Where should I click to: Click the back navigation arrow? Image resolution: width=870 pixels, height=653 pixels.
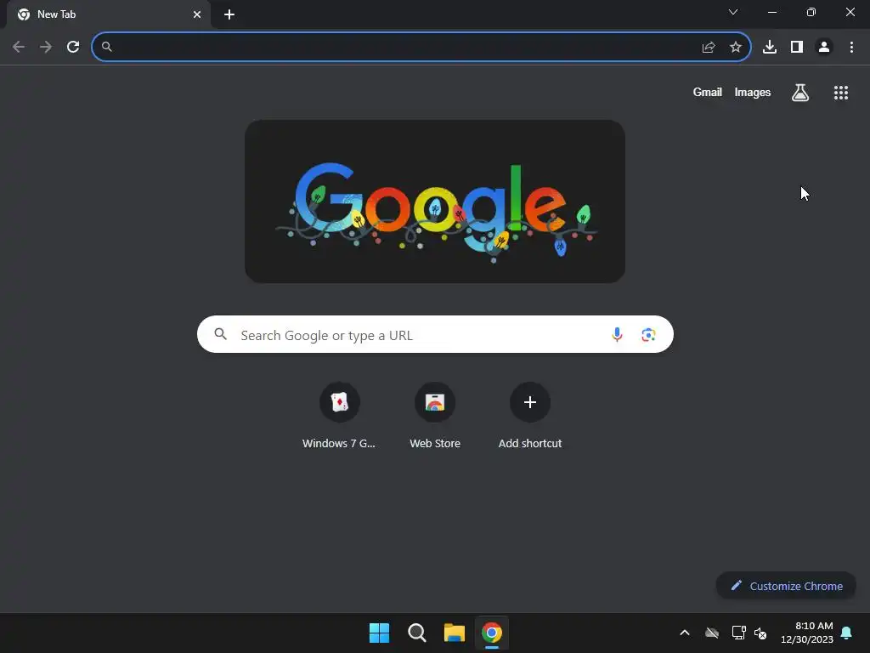tap(19, 48)
